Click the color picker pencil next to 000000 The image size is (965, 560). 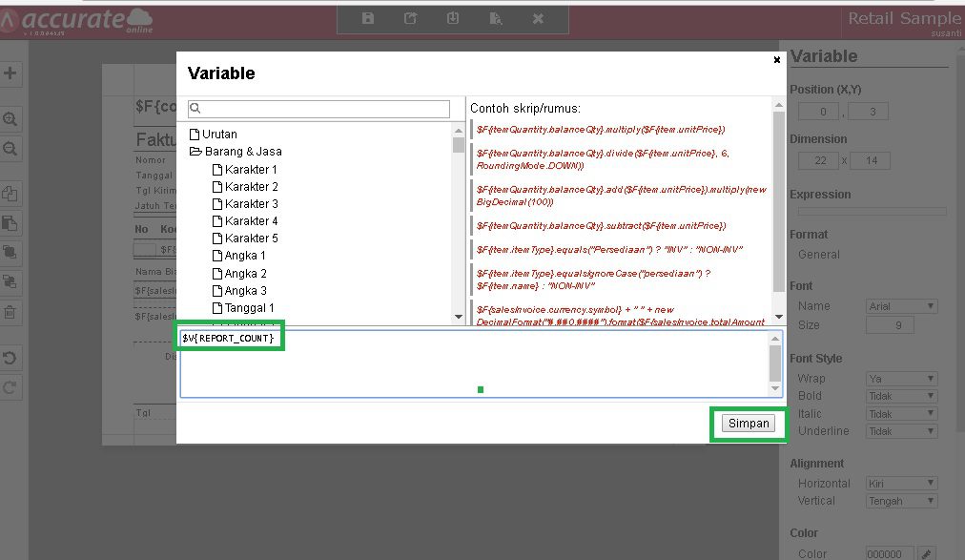tap(926, 553)
